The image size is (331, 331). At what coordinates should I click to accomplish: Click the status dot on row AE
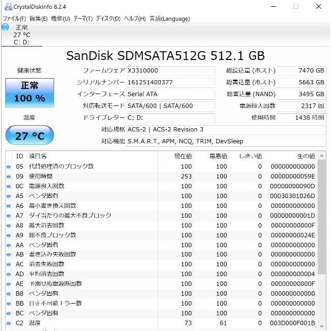tap(9, 284)
